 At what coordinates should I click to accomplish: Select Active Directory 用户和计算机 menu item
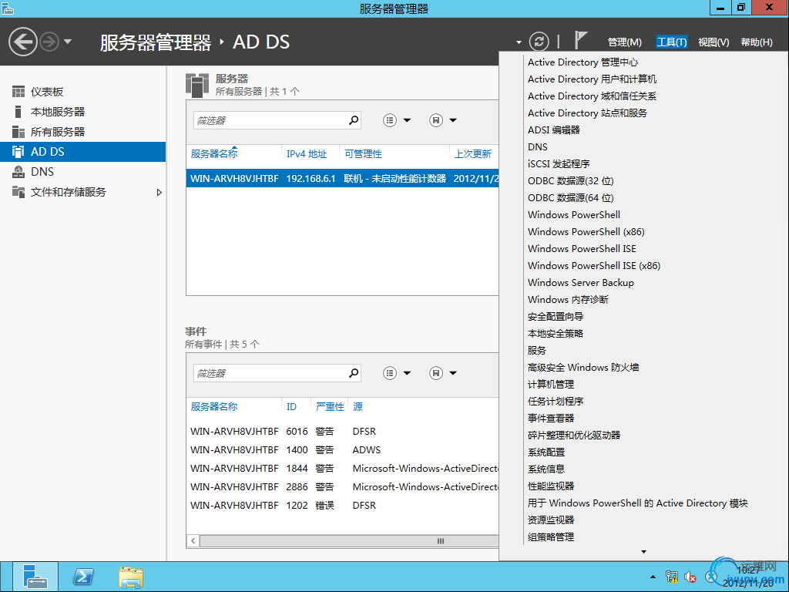tap(592, 79)
